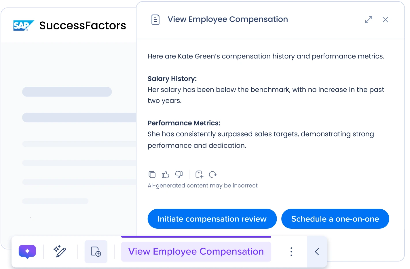
Task: Click the add new document icon
Action: (96, 251)
